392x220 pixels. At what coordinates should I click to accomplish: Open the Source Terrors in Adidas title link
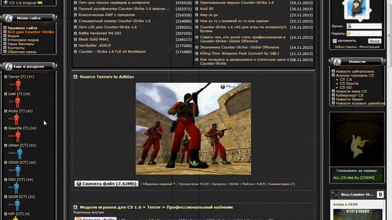coord(107,77)
